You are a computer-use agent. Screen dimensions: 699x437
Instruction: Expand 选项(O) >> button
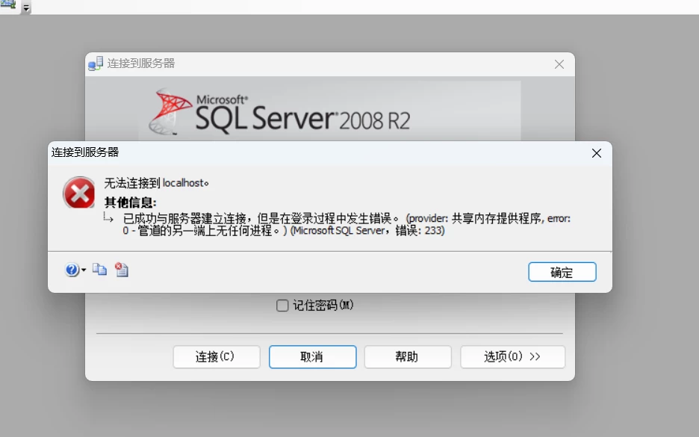pos(512,357)
